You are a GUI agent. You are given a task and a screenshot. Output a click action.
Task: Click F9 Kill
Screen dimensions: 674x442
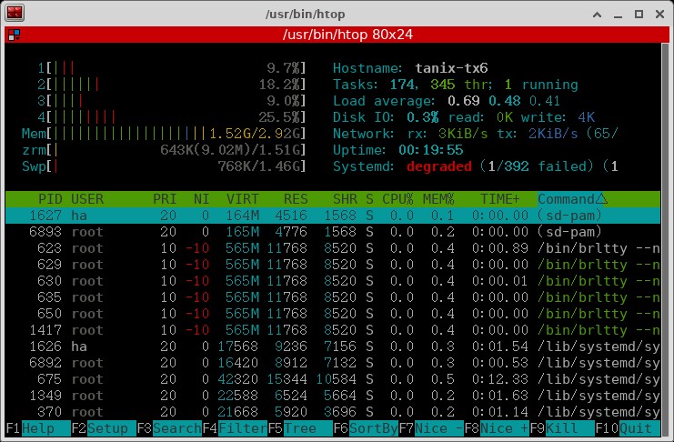pyautogui.click(x=562, y=428)
